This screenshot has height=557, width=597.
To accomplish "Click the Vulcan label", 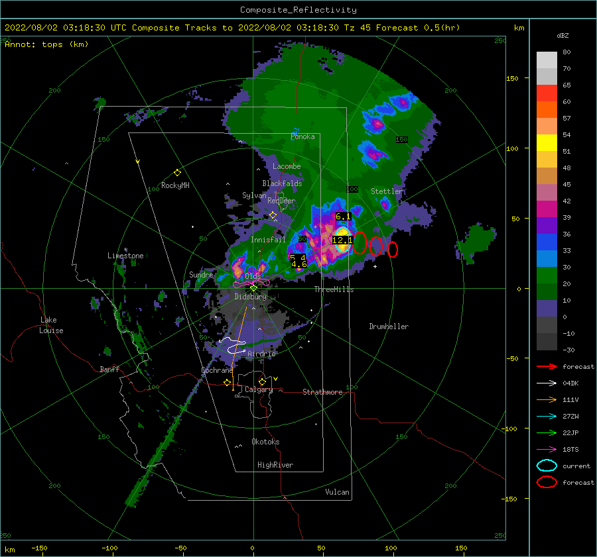I will (337, 492).
